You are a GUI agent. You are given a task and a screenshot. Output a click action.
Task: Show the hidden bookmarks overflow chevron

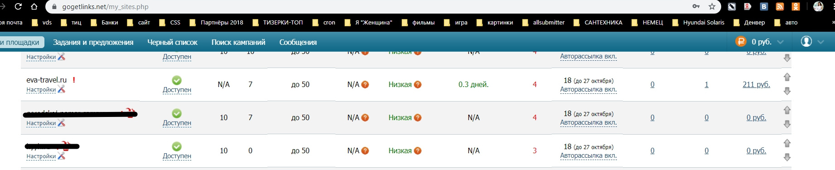coord(833,22)
